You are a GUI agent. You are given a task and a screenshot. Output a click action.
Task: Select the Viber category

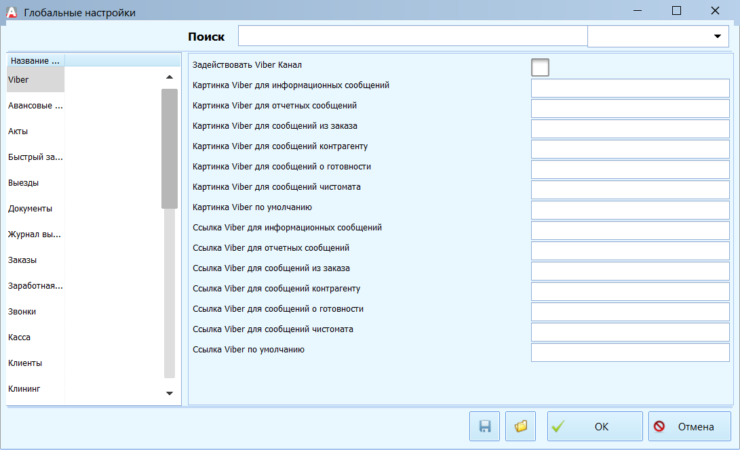tap(35, 80)
